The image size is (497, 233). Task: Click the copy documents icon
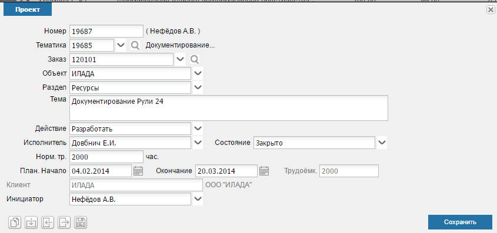(x=15, y=222)
